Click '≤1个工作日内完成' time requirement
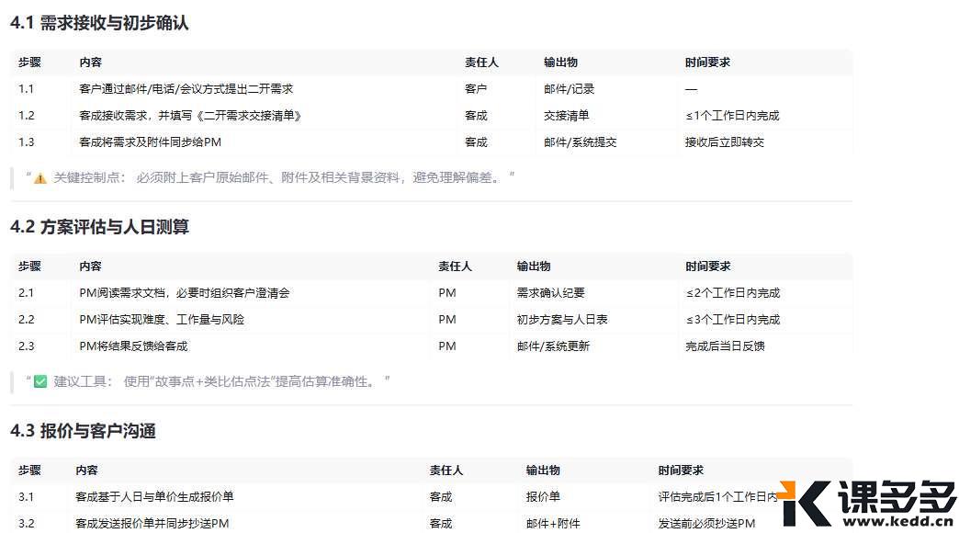The height and width of the screenshot is (533, 959). click(x=733, y=116)
